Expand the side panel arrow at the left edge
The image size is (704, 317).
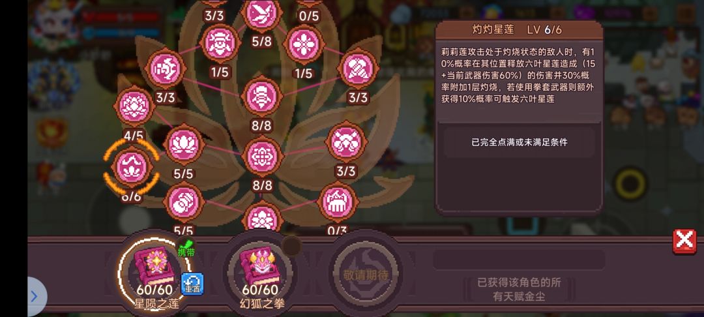tap(36, 296)
